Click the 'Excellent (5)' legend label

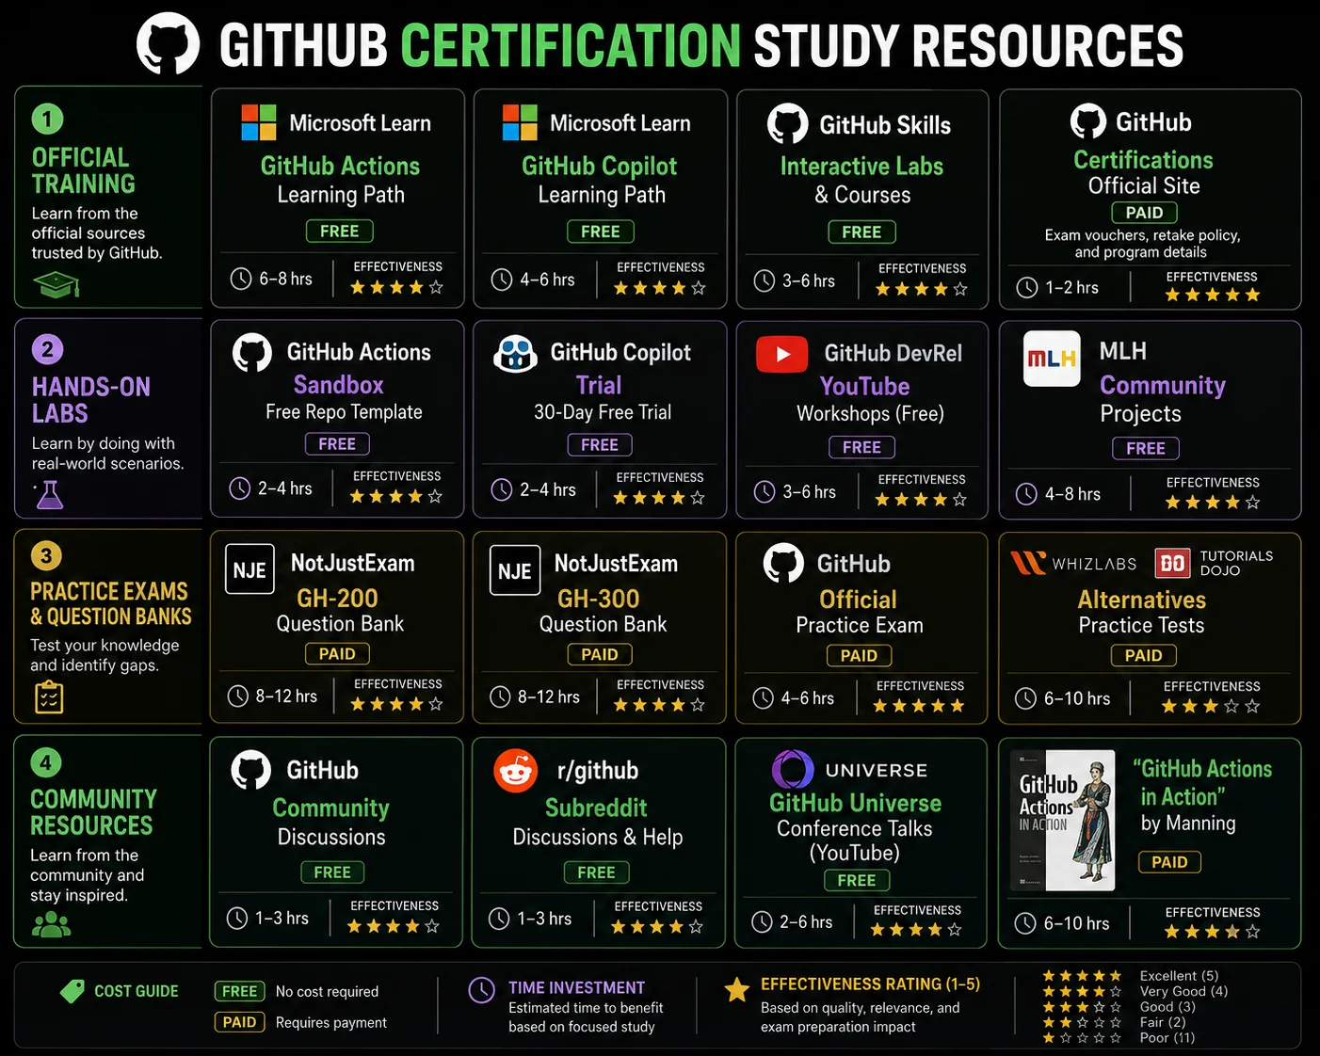point(1179,976)
